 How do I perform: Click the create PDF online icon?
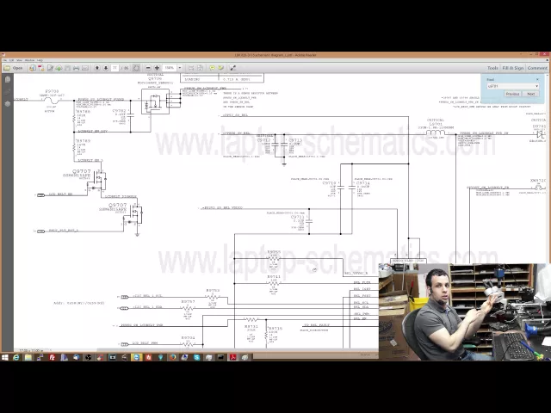click(x=33, y=68)
